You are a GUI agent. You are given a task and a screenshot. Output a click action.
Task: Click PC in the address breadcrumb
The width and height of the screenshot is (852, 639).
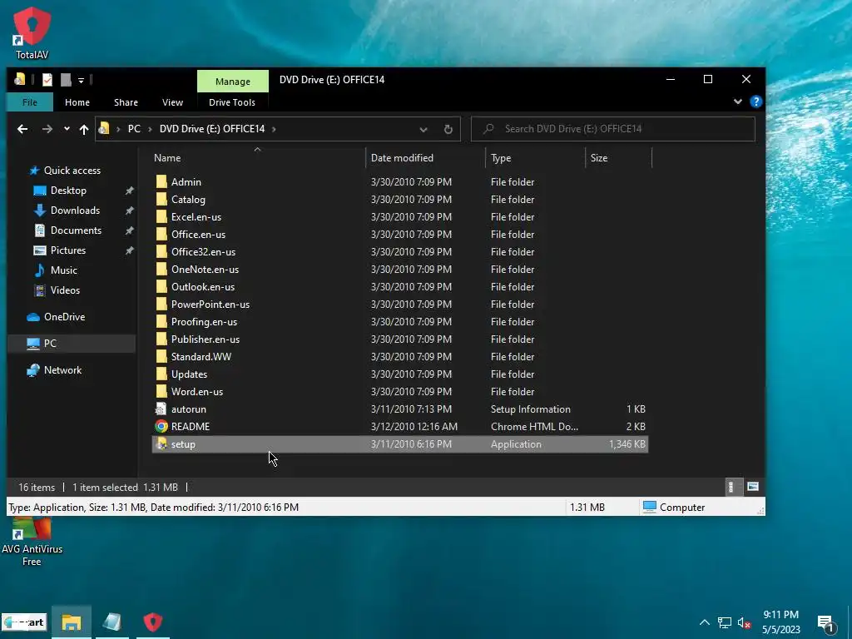click(134, 129)
